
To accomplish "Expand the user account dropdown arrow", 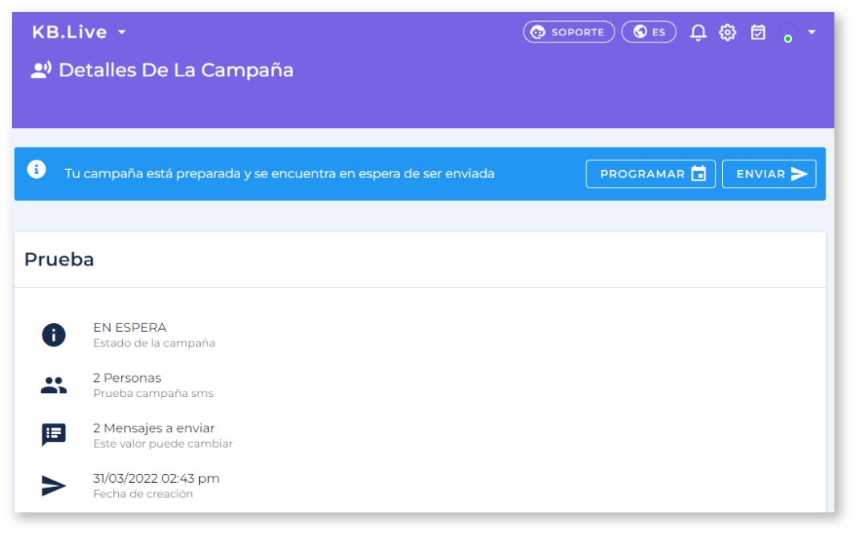I will [812, 32].
